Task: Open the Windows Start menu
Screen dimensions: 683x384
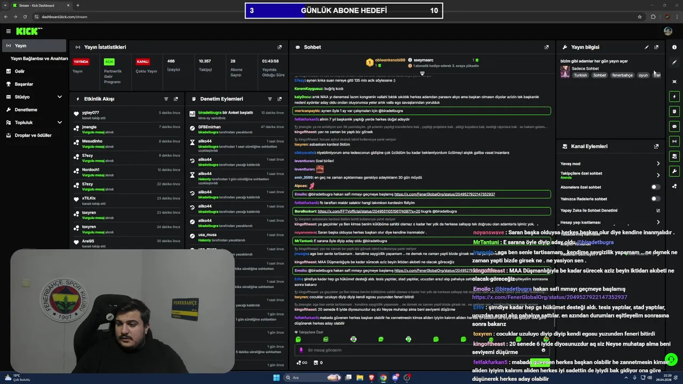Action: point(276,378)
